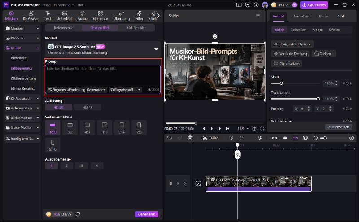Show more tools with right arrow
The width and height of the screenshot is (359, 222).
158,16
